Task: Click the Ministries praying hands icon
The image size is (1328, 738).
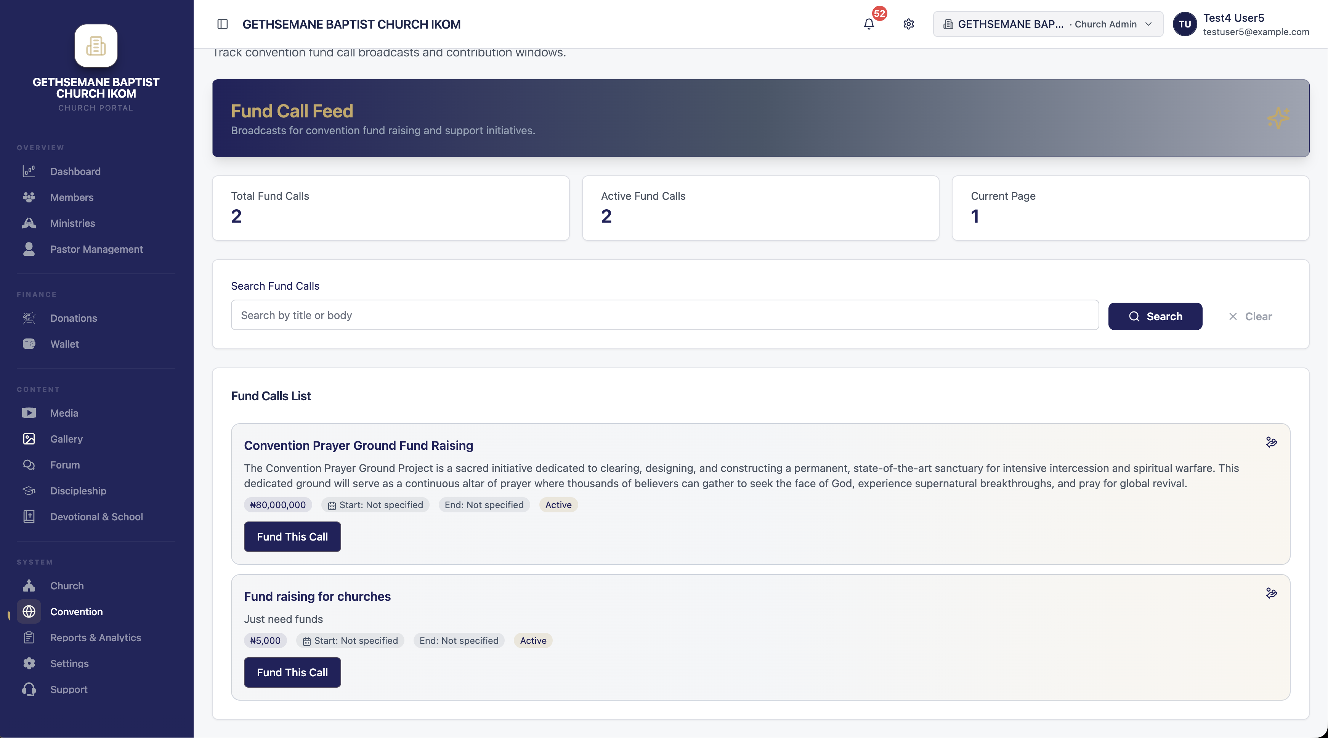Action: pos(29,223)
